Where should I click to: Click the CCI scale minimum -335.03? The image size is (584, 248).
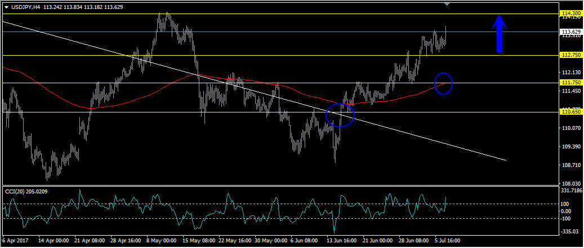pyautogui.click(x=570, y=232)
